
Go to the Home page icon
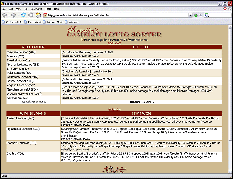click(38, 15)
